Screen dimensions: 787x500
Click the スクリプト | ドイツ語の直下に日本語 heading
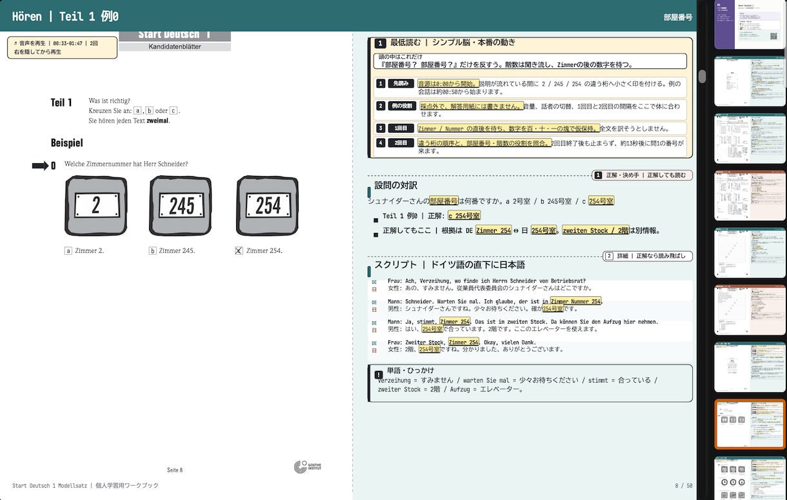pos(450,265)
